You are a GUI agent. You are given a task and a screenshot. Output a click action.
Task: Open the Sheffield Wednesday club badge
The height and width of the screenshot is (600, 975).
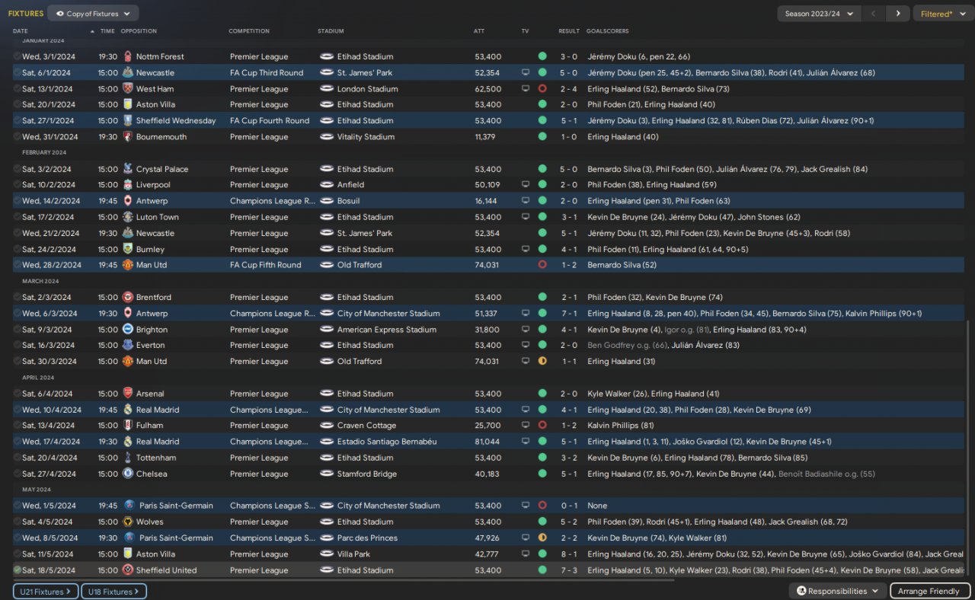pos(128,120)
